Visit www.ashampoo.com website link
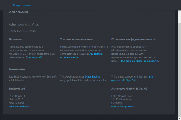181x120 pixels. coord(123,107)
